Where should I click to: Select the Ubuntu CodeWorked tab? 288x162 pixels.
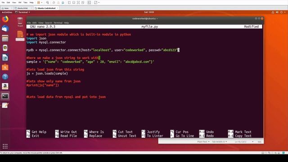pyautogui.click(x=46, y=8)
